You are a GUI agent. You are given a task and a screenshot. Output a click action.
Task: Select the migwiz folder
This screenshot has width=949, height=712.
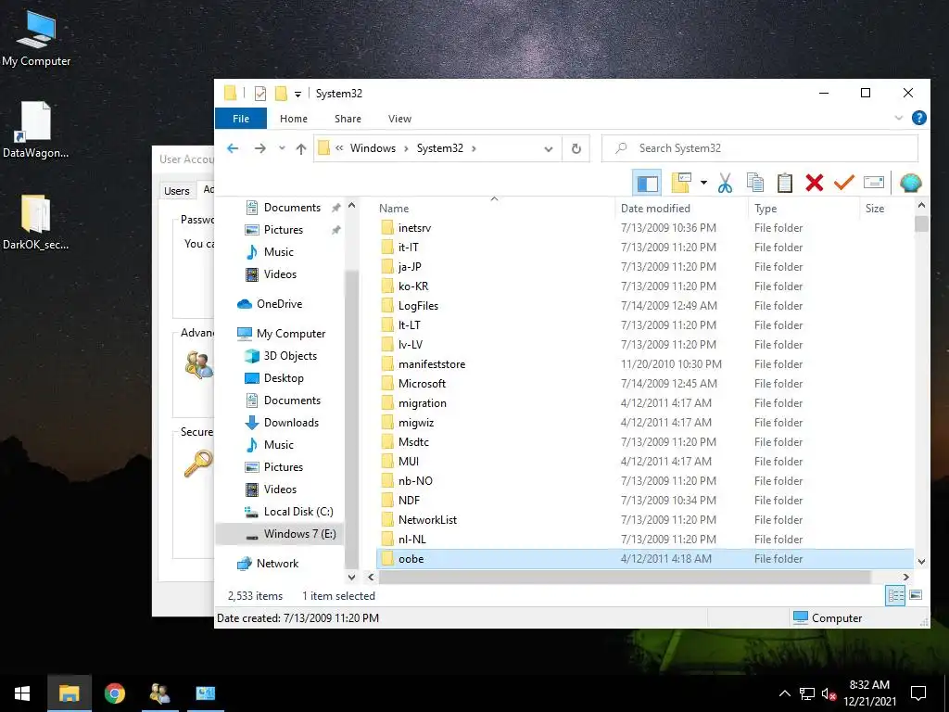[x=645, y=423]
